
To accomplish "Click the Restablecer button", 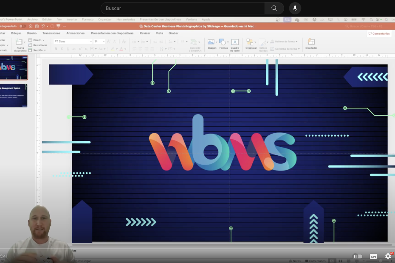I will (38, 45).
